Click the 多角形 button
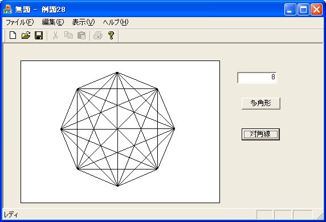 (x=261, y=103)
